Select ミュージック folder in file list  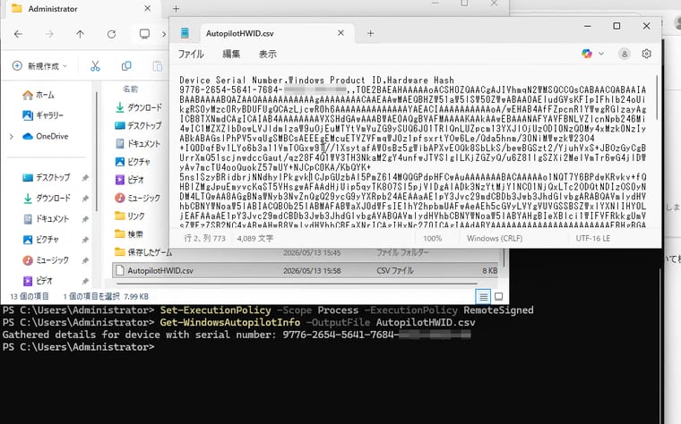point(138,198)
